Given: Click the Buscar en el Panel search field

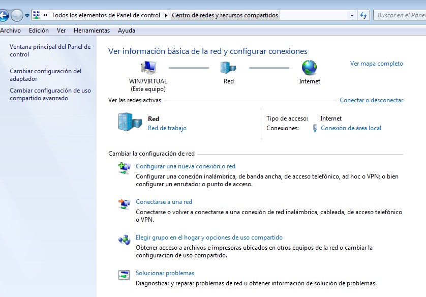Looking at the screenshot, I should 401,15.
